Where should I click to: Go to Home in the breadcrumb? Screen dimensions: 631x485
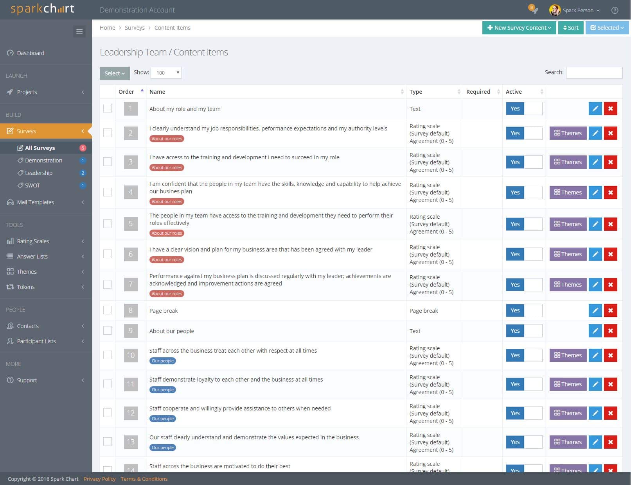tap(108, 28)
